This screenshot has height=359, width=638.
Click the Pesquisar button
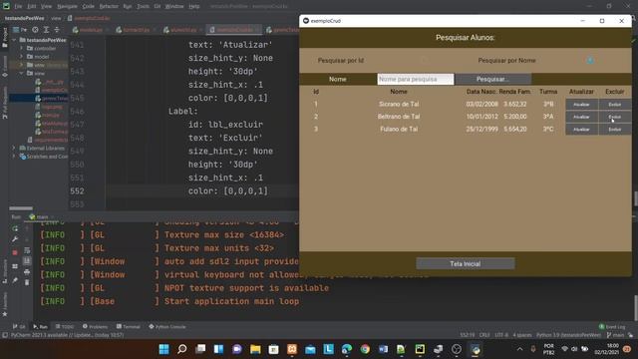click(492, 79)
